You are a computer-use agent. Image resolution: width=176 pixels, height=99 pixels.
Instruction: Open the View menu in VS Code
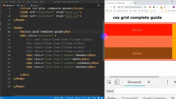pyautogui.click(x=19, y=2)
